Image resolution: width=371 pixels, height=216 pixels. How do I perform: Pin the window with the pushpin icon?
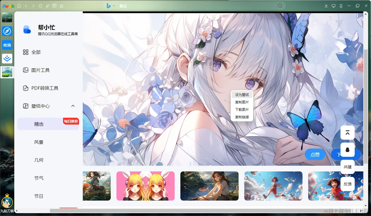pos(341,6)
